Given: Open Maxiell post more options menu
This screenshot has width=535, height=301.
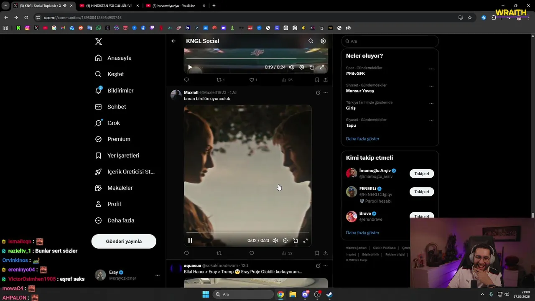Looking at the screenshot, I should 326,92.
